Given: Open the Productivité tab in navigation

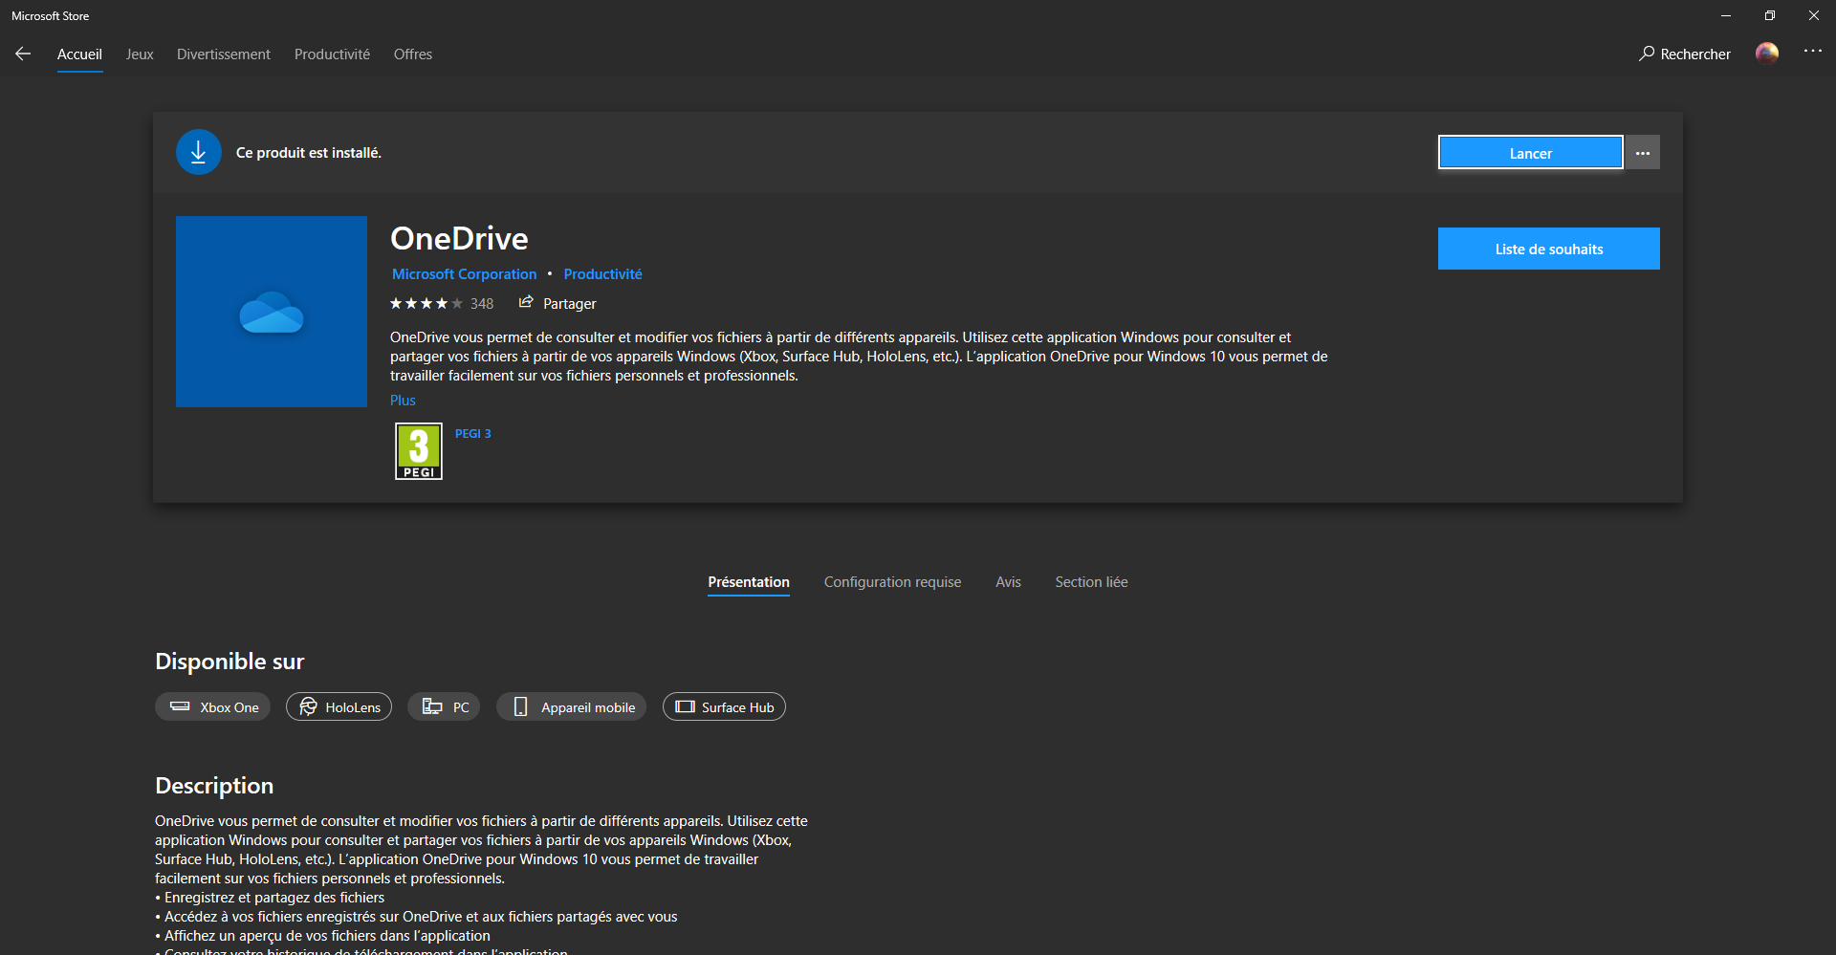Looking at the screenshot, I should pyautogui.click(x=332, y=54).
